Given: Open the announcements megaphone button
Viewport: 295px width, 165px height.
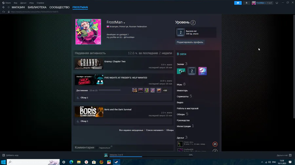Looking at the screenshot, I should (x=238, y=3).
